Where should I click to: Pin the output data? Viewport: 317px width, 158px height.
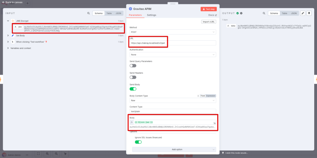coord(309,13)
